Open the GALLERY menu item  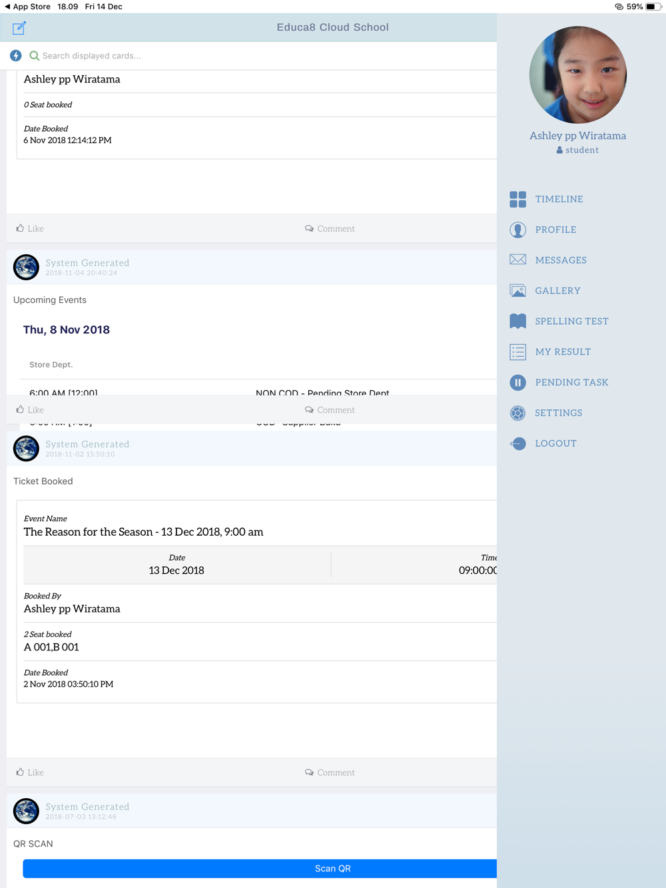557,291
